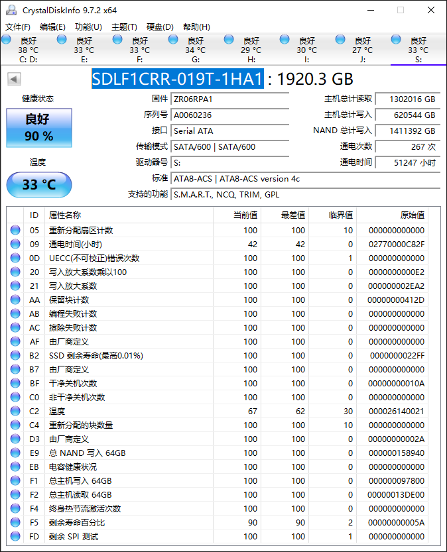
Task: Select the E: disk tab
Action: point(84,50)
